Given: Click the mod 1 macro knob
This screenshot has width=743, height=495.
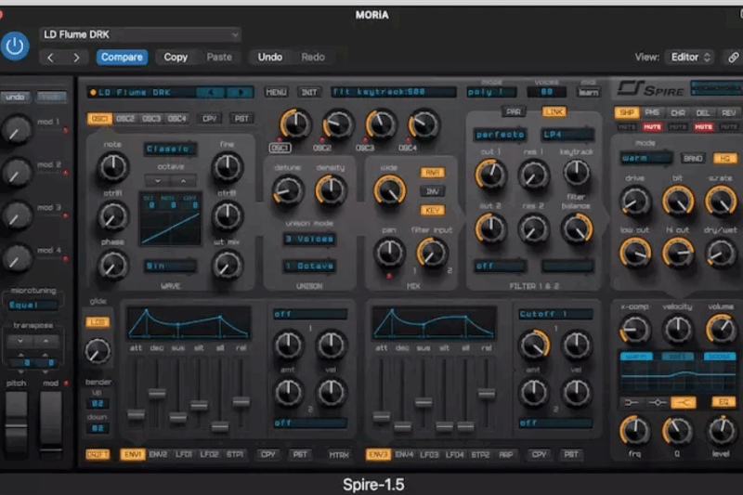Looking at the screenshot, I should pyautogui.click(x=16, y=130).
